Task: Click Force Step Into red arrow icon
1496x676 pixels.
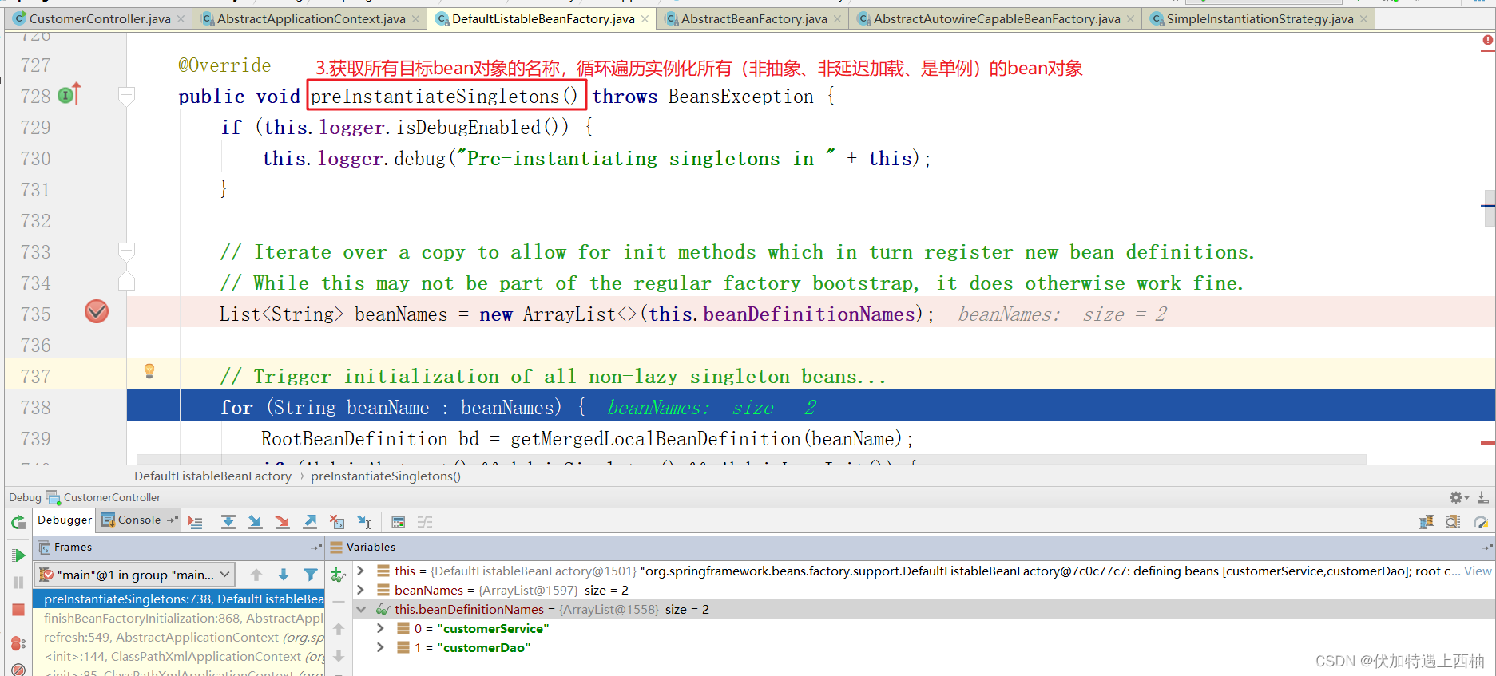Action: tap(282, 522)
